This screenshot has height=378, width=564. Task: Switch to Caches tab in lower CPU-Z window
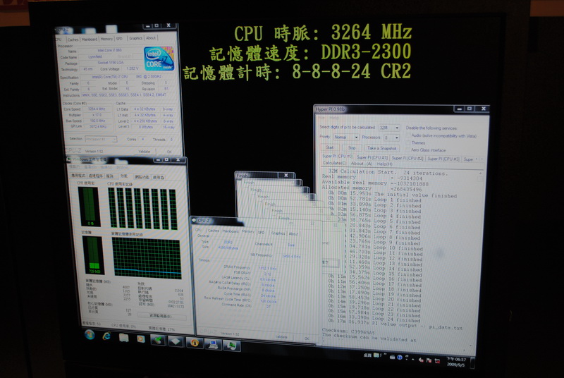point(214,231)
